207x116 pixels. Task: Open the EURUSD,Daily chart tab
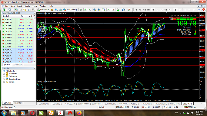coord(110,104)
